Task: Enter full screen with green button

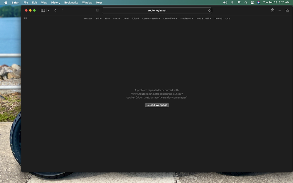Action: point(34,11)
